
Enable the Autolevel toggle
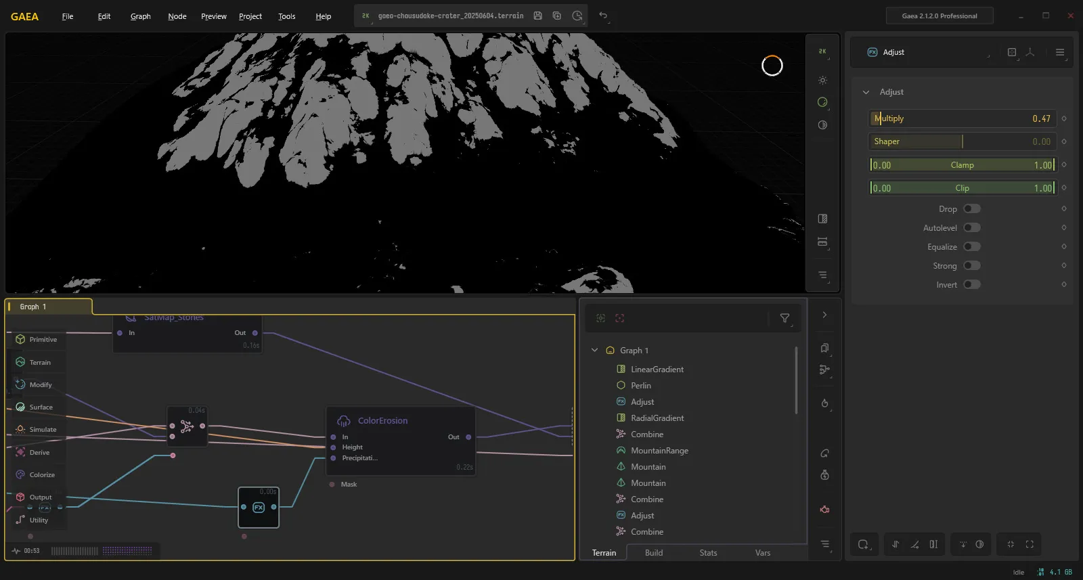pyautogui.click(x=972, y=227)
